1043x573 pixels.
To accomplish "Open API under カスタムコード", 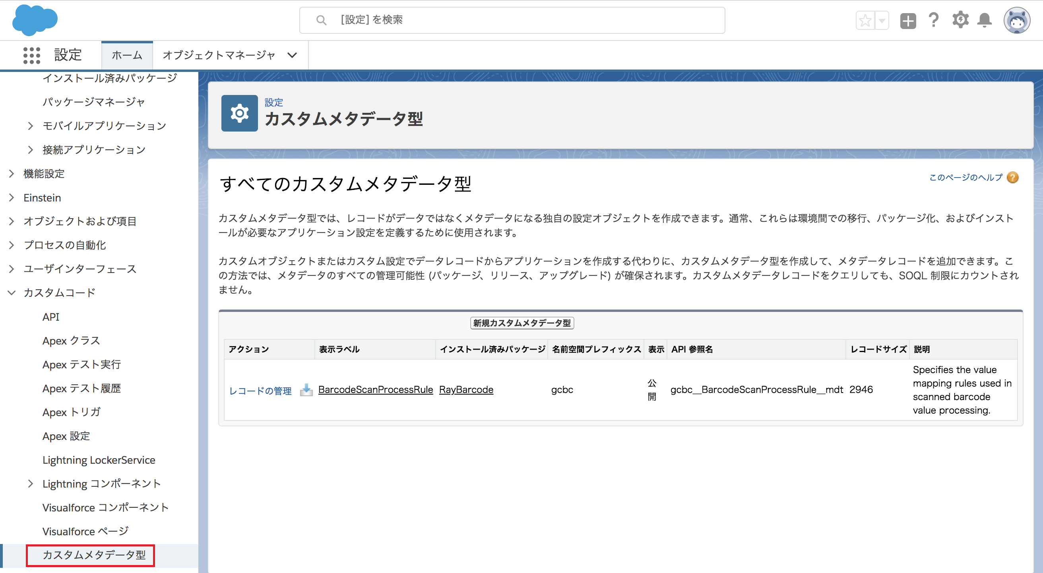I will [x=51, y=317].
